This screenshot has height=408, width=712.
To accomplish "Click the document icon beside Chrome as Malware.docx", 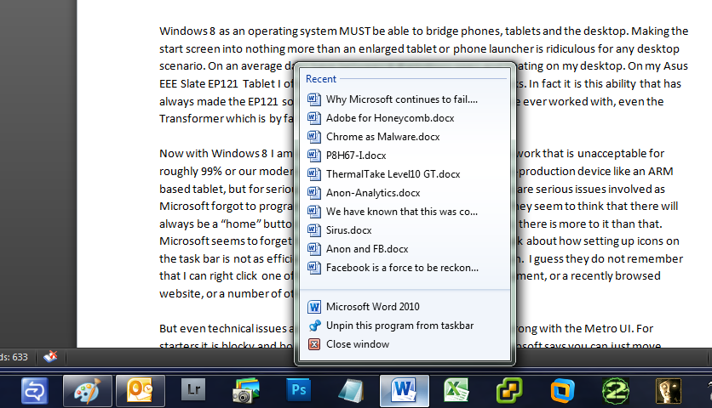I will point(314,137).
